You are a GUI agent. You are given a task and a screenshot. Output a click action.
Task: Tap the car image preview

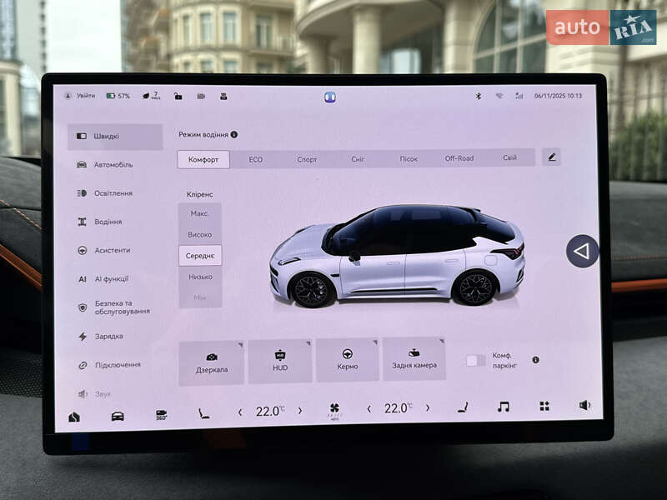pos(397,255)
